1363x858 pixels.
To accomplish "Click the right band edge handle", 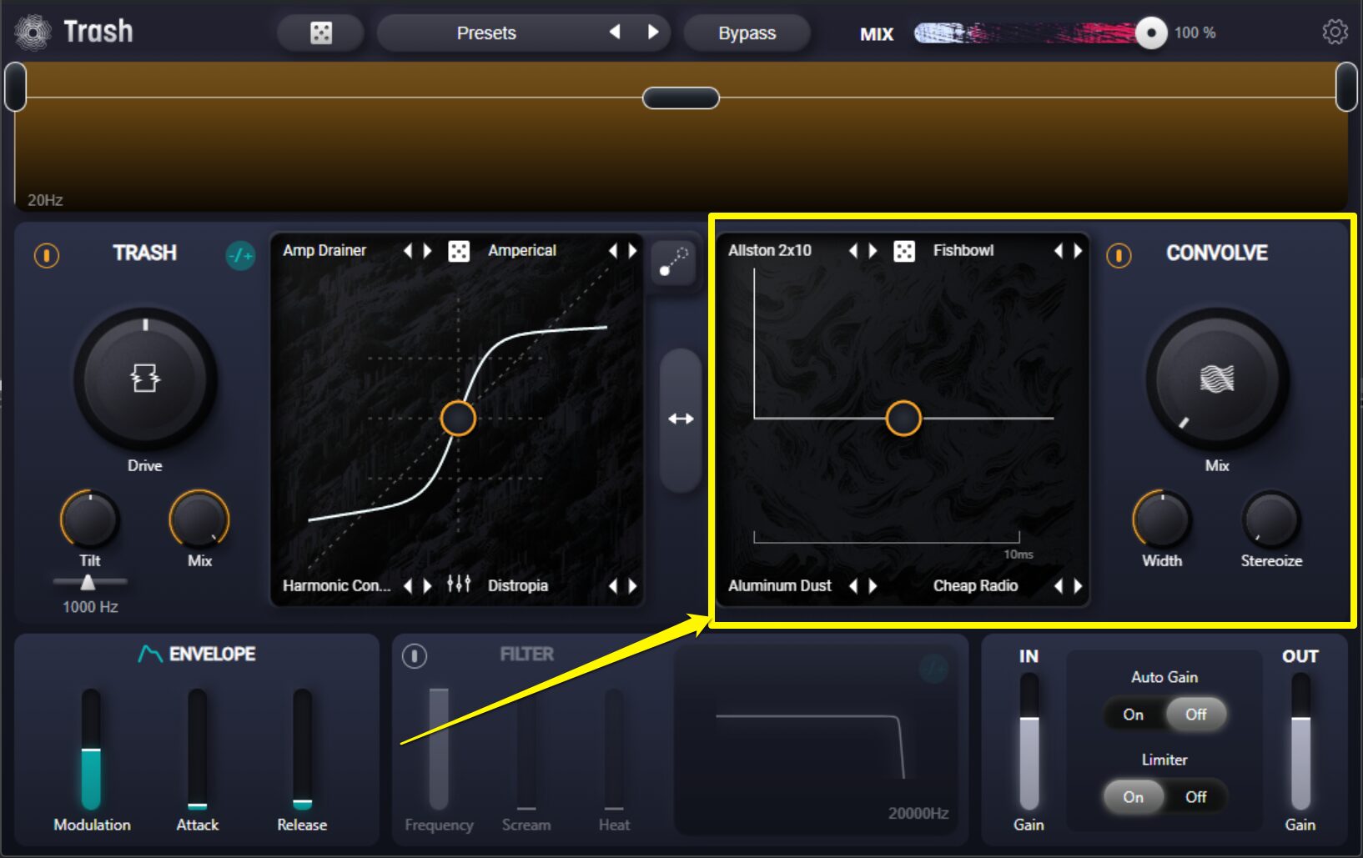I will pos(1346,87).
